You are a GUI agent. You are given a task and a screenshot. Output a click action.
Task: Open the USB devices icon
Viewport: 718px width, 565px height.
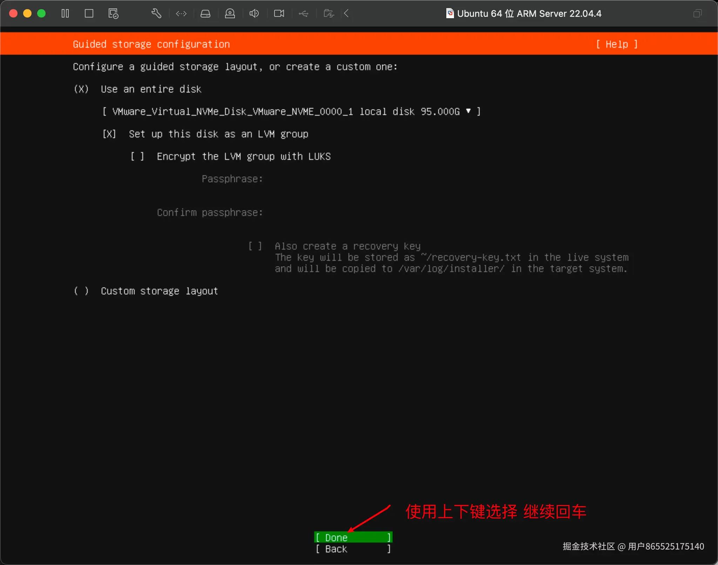304,13
